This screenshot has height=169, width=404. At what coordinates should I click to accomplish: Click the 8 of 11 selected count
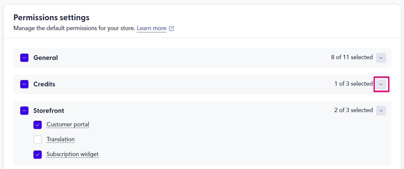point(352,57)
